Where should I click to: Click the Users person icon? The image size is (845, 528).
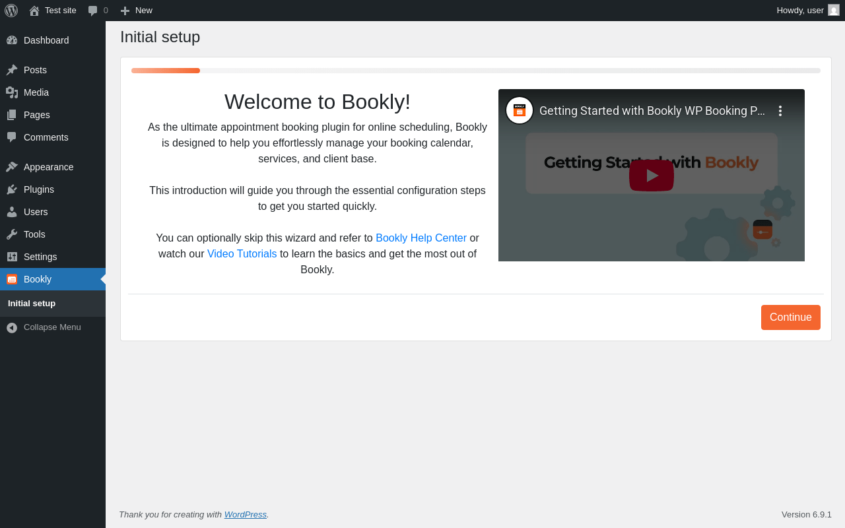12,212
